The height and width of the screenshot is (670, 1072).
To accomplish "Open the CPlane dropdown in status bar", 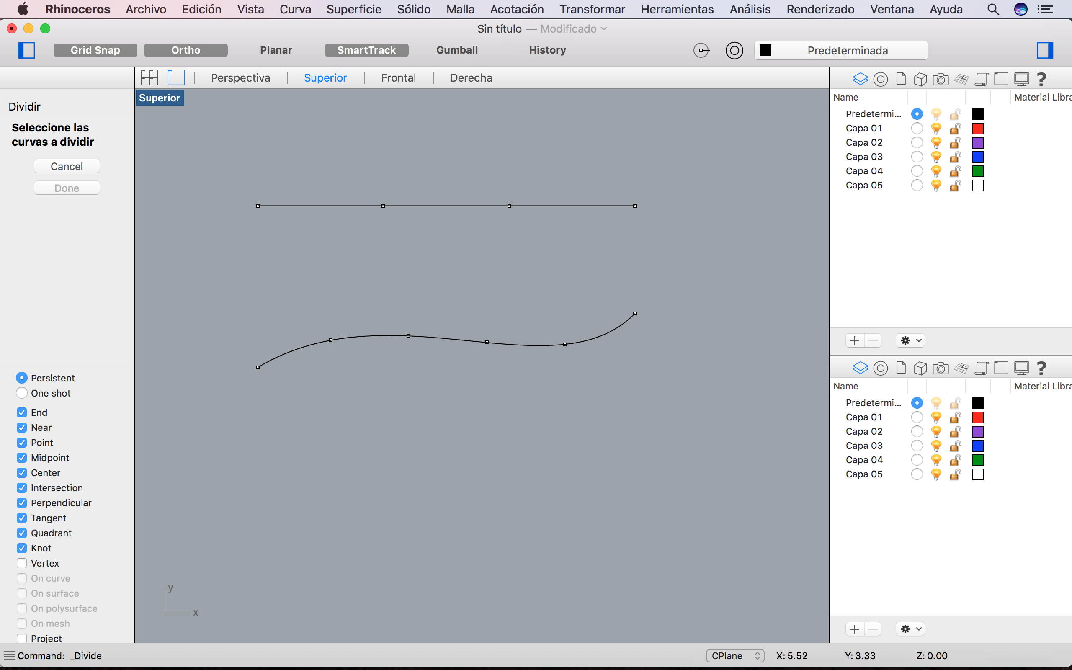I will coord(734,655).
